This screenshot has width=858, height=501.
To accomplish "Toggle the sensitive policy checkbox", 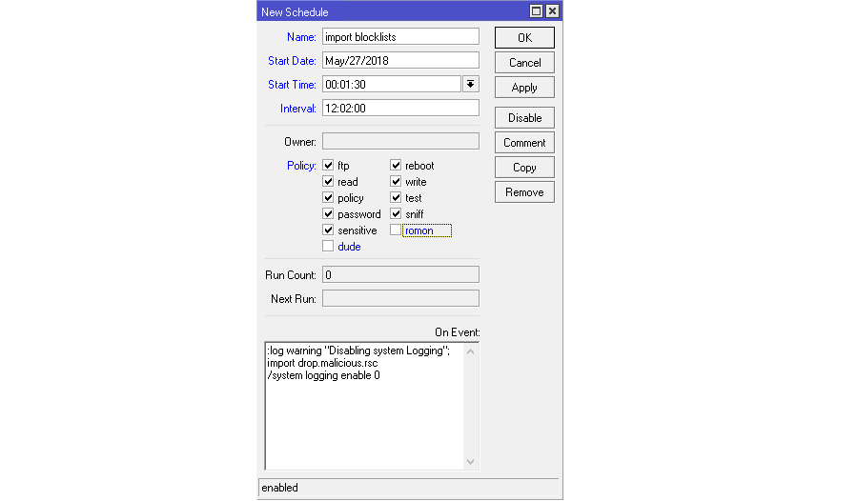I will coord(328,230).
